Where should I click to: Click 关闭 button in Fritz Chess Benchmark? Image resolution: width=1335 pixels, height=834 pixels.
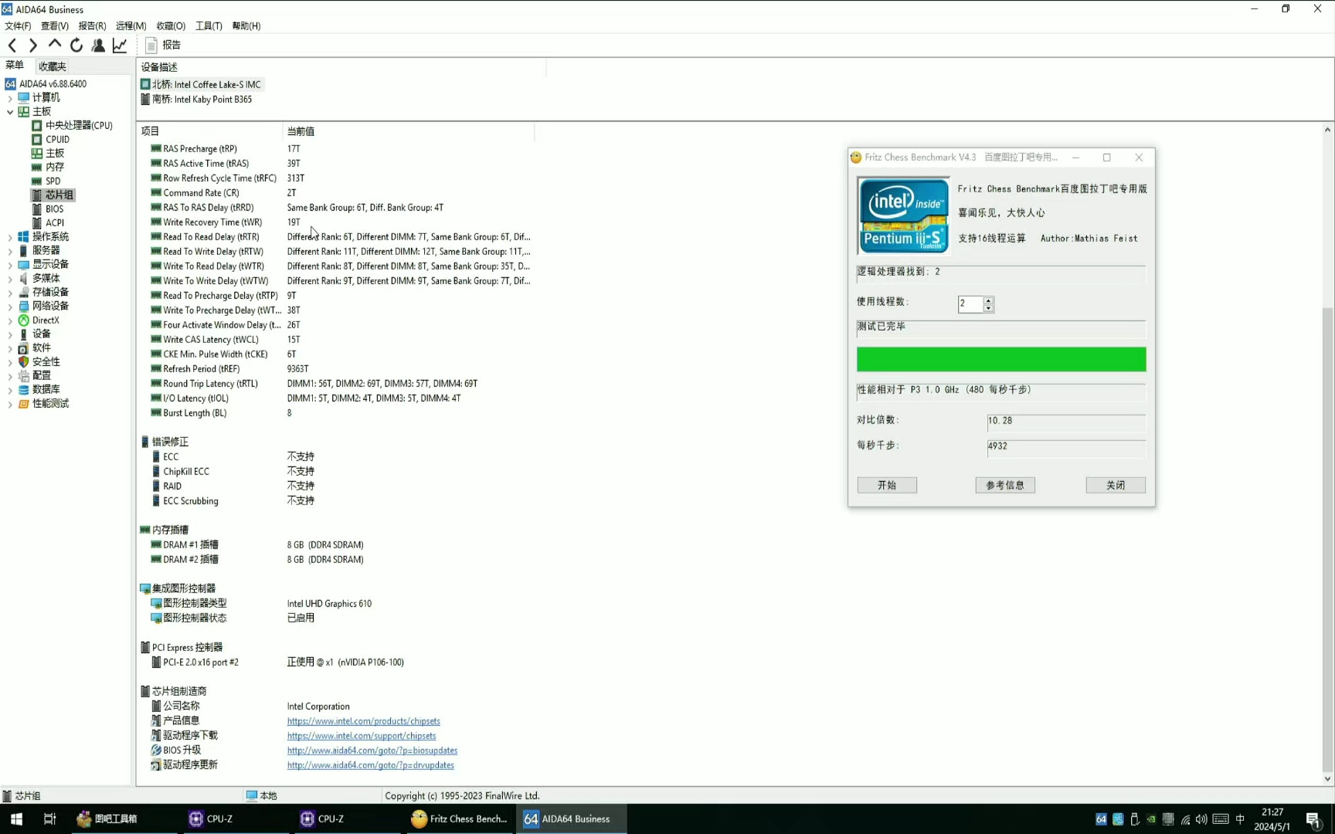click(1116, 485)
